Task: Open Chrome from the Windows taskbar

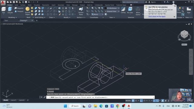Action: (x=118, y=106)
